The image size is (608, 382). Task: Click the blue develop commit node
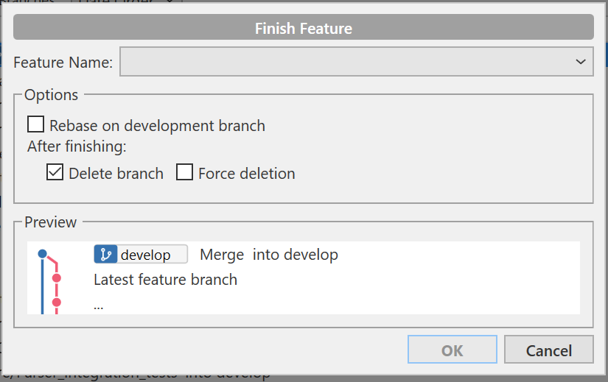click(x=42, y=254)
